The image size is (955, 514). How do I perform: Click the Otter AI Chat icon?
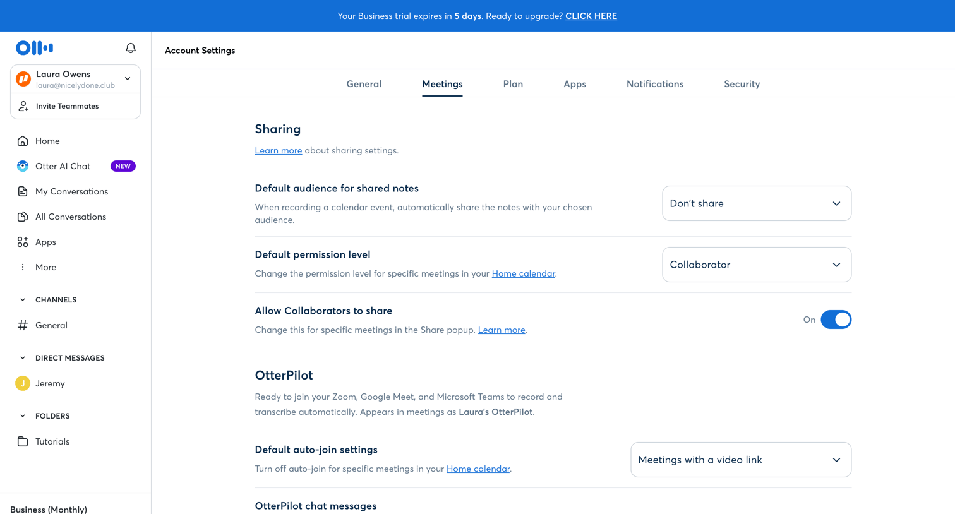pos(23,166)
